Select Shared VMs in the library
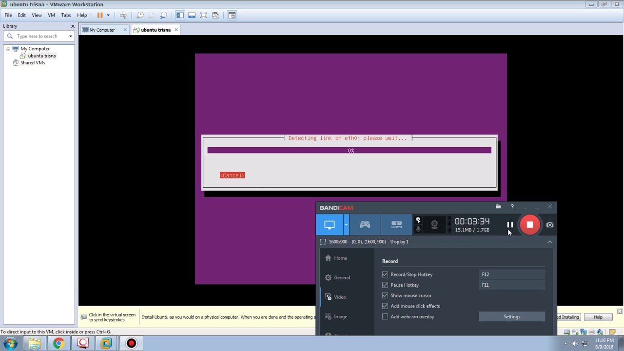The image size is (624, 351). coord(32,62)
